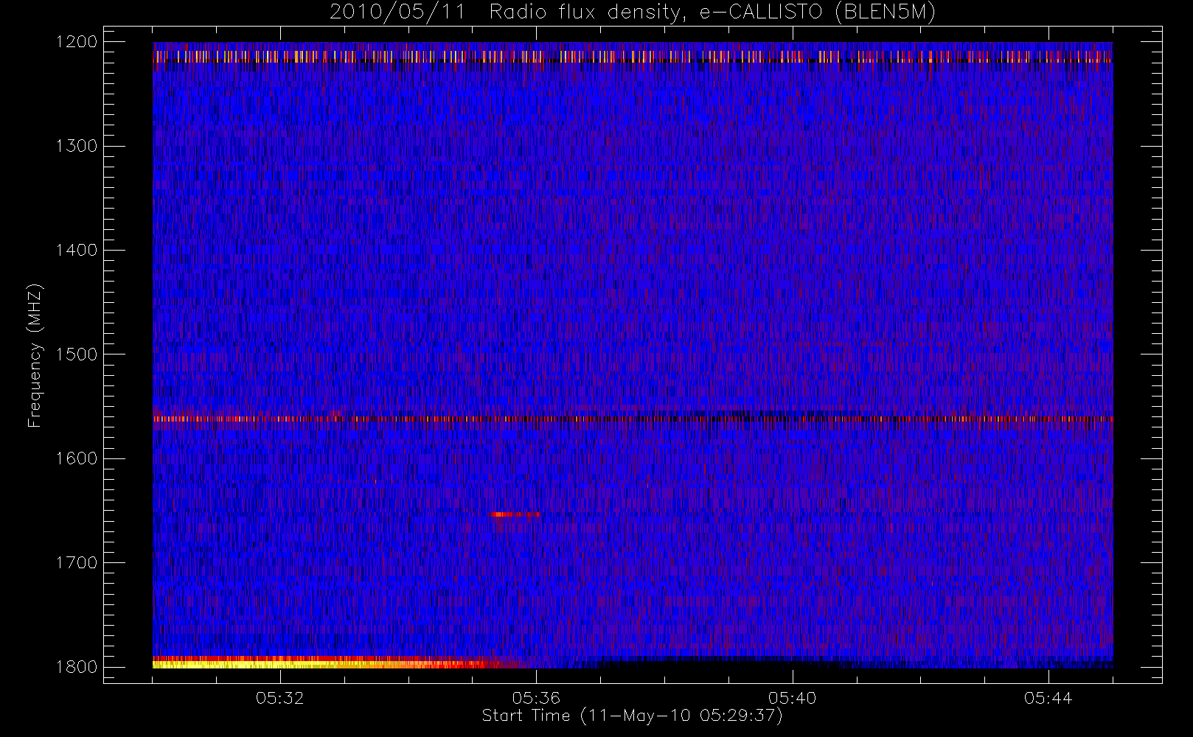Click the short red burst near 1650 MHz

[x=515, y=514]
